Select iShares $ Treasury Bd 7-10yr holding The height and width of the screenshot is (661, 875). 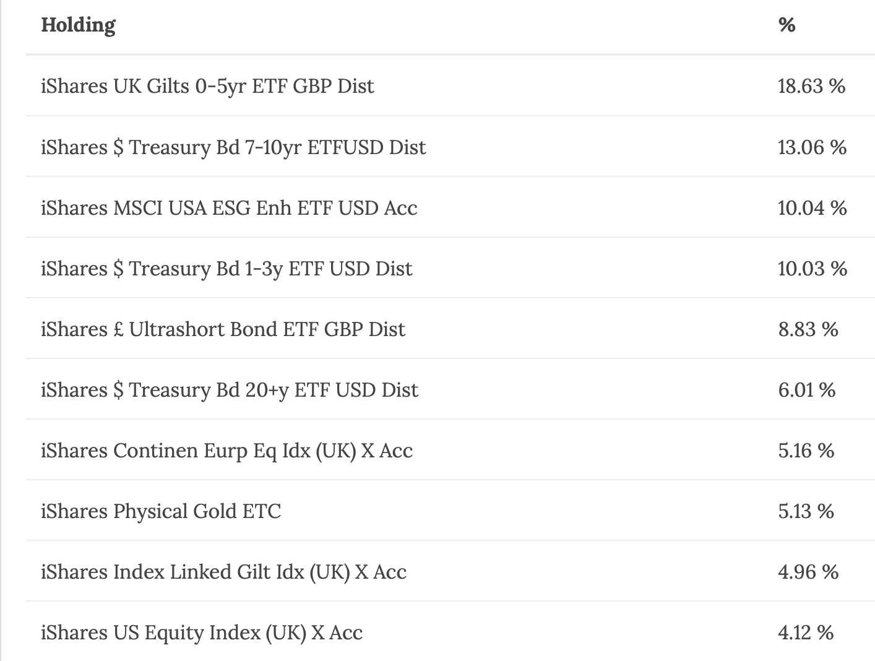tap(233, 147)
